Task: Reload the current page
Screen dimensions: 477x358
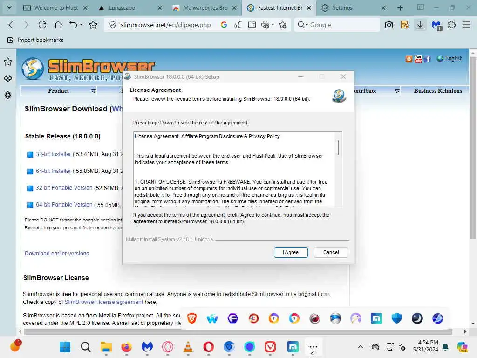Action: click(42, 25)
